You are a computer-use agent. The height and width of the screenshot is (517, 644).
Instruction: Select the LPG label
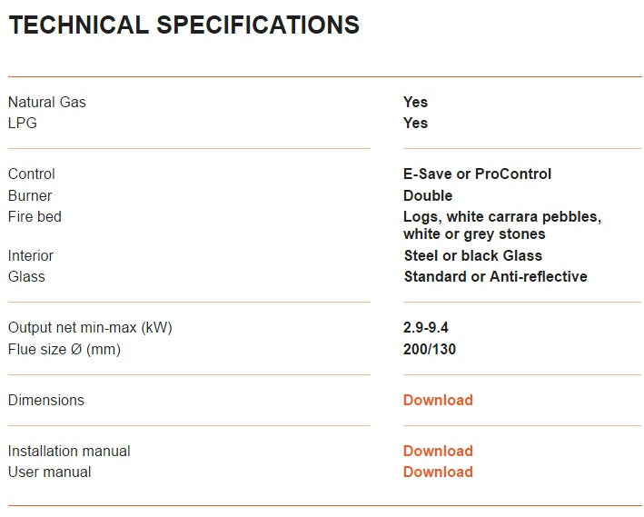pyautogui.click(x=23, y=123)
